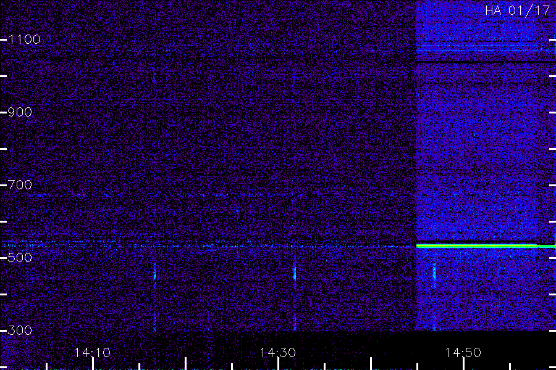Click the 300 frequency axis label
Image resolution: width=556 pixels, height=370 pixels.
(x=20, y=331)
